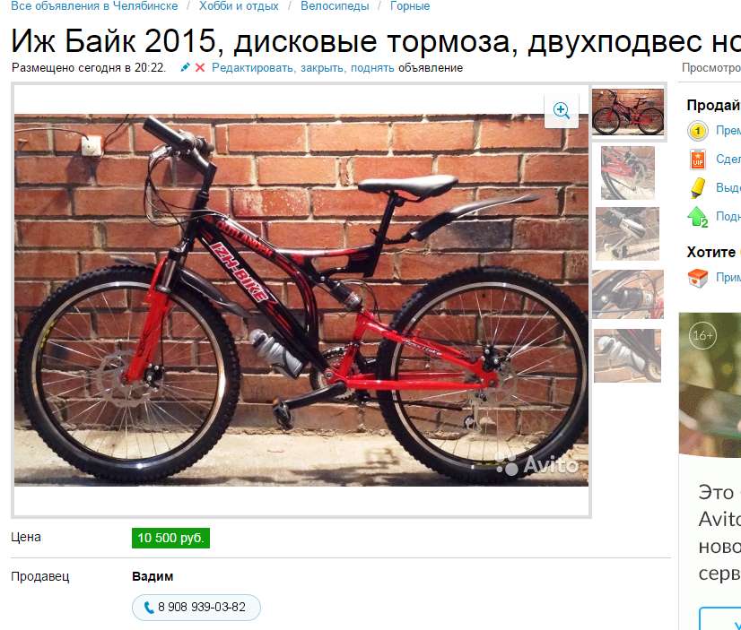
Task: Go to the 'Велосипеды' breadcrumb category
Action: [x=335, y=6]
